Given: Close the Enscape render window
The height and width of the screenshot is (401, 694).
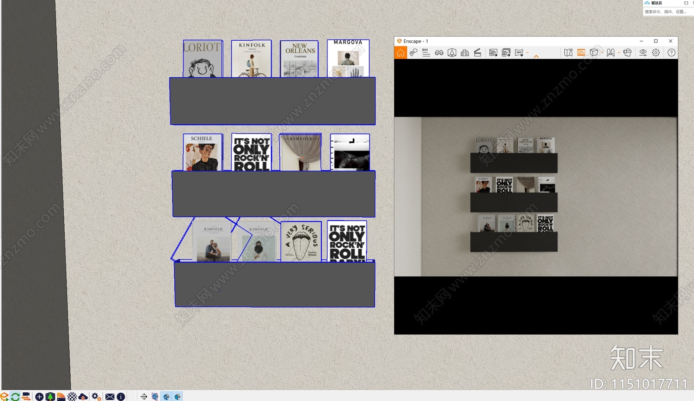Looking at the screenshot, I should tap(671, 41).
